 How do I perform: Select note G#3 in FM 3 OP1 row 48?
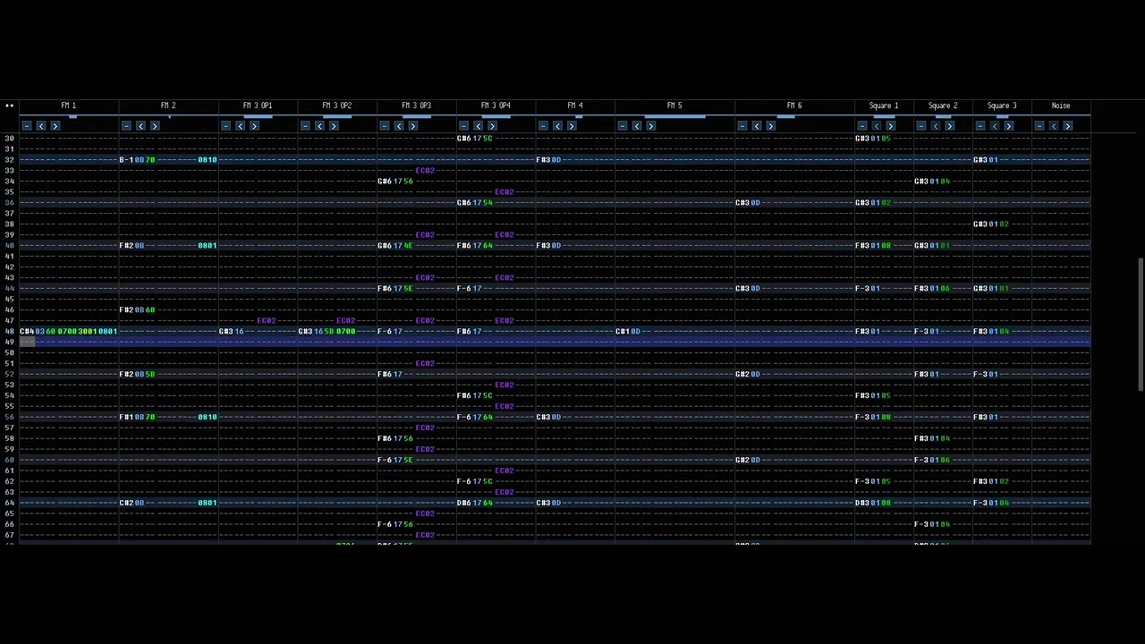coord(225,332)
